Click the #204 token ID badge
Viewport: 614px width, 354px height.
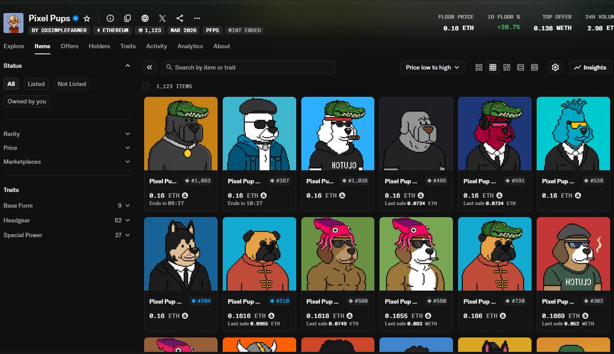pos(201,301)
